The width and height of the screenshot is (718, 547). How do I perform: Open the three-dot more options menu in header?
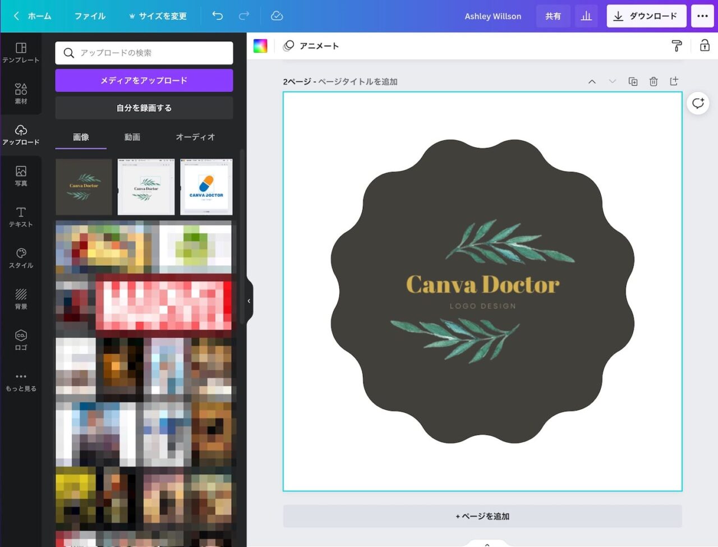tap(702, 16)
